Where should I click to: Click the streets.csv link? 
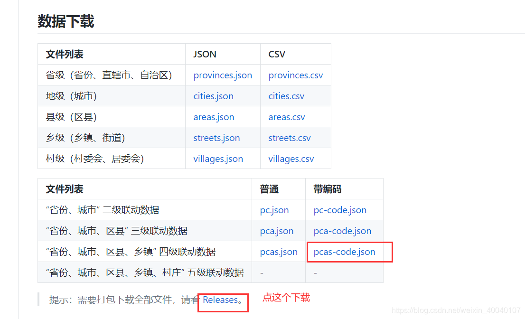point(290,138)
